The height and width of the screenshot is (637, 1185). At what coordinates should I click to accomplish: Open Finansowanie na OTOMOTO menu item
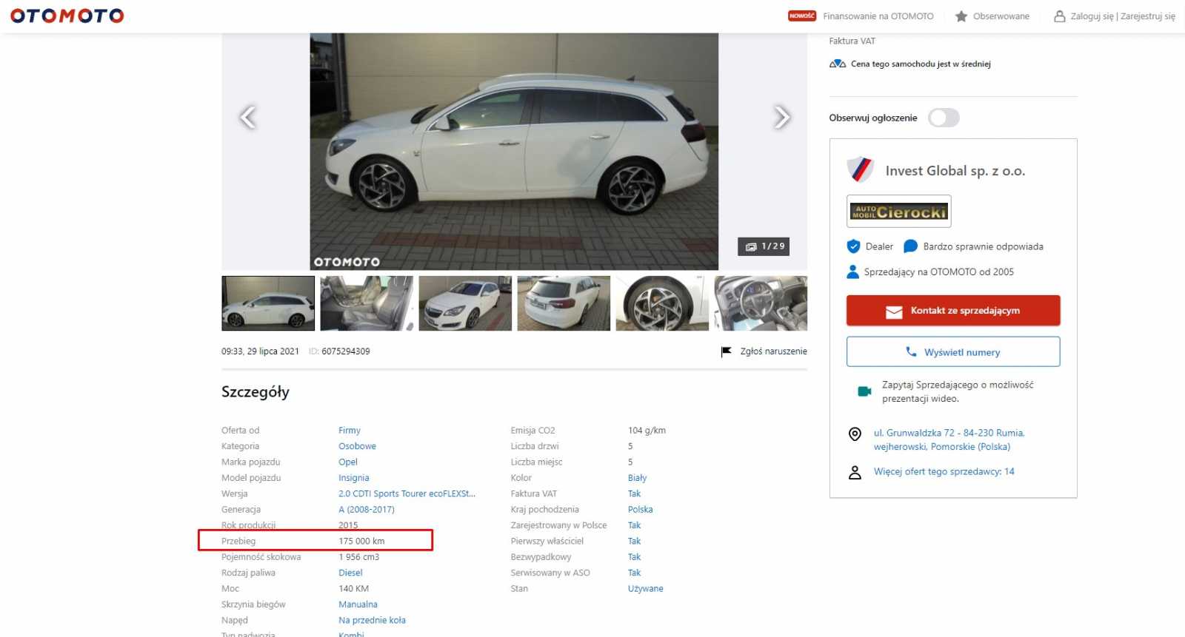coord(878,16)
